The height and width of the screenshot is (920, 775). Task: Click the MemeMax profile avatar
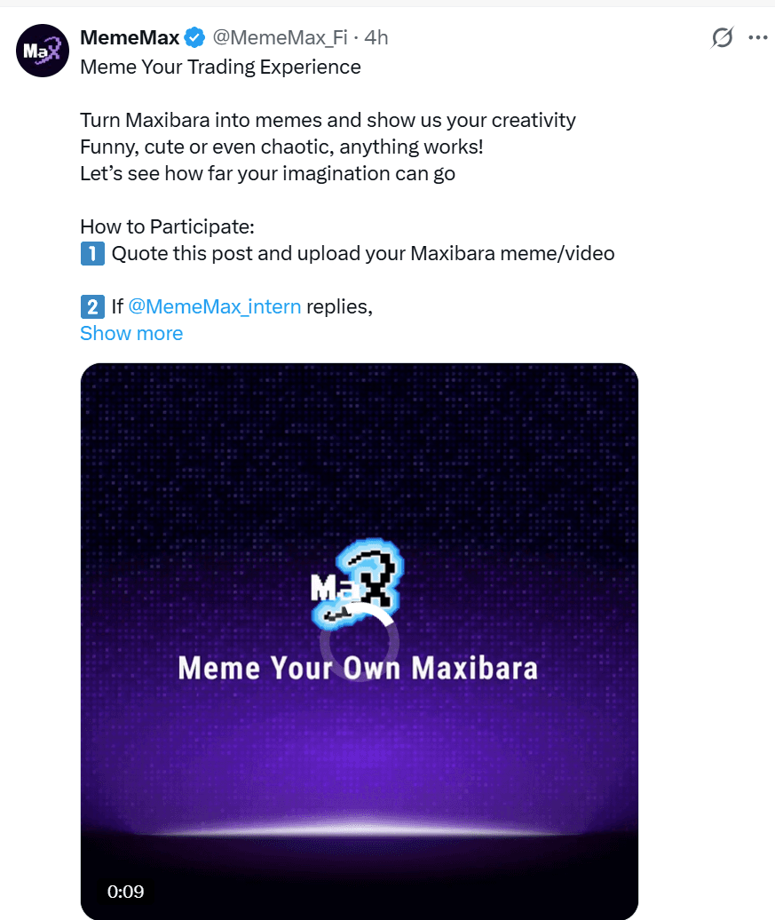click(42, 51)
